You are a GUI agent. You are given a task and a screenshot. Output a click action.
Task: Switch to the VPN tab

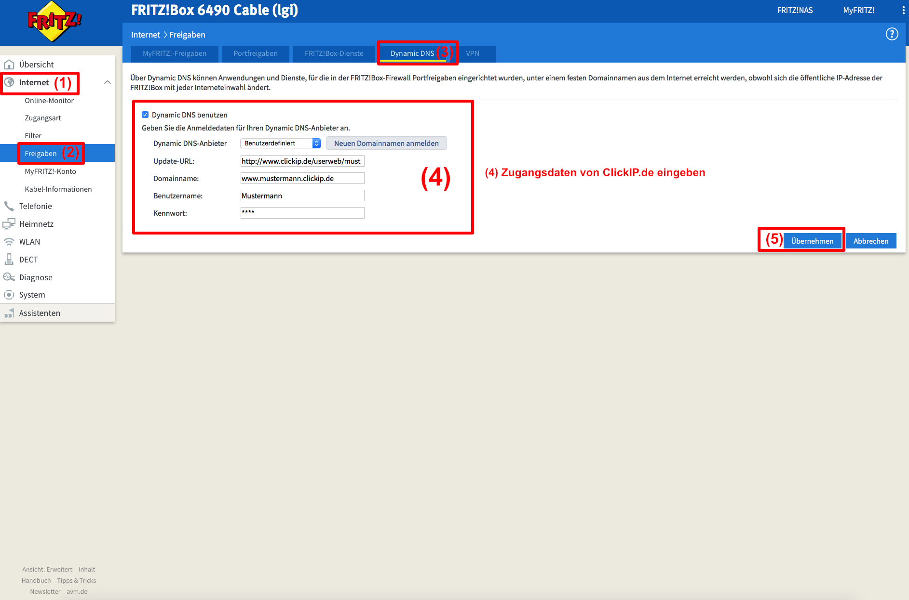(x=473, y=53)
